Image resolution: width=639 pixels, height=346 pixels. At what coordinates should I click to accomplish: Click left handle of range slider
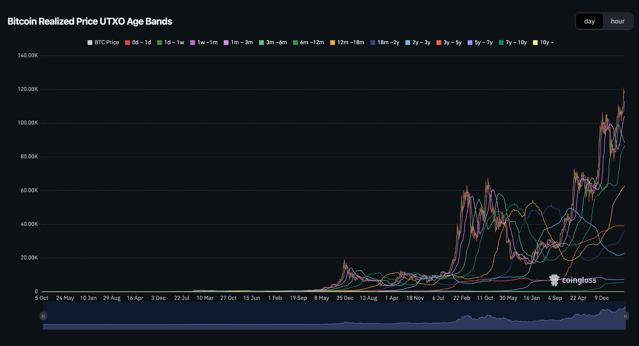pyautogui.click(x=43, y=316)
